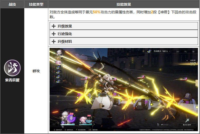
Task: Click the pink-haired character portrait at bottom
Action: coord(83,120)
